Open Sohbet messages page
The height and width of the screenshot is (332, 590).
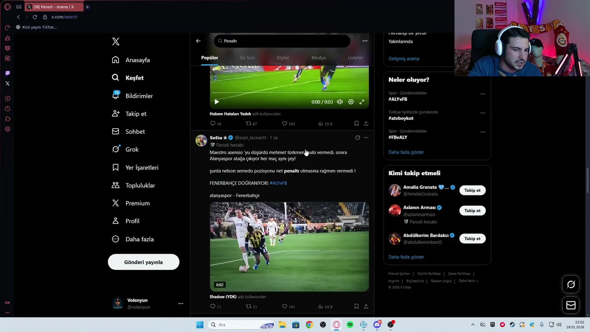pos(128,131)
